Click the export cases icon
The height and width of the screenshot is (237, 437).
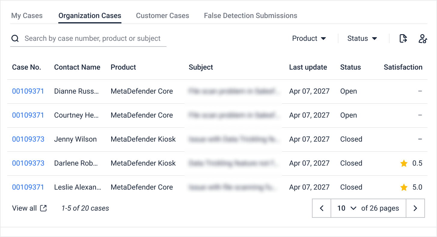(x=403, y=38)
